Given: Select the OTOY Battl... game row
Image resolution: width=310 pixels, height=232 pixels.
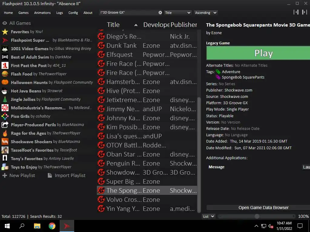Looking at the screenshot, I should 147,145.
